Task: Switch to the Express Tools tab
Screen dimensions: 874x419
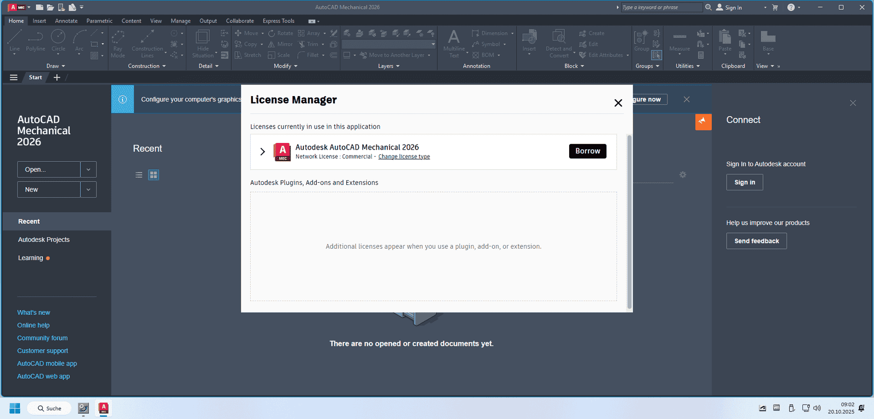Action: click(x=279, y=21)
